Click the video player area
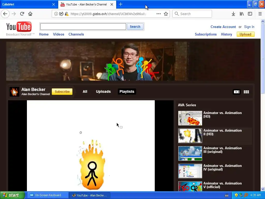Image resolution: width=265 pixels, height=199 pixels. pyautogui.click(x=91, y=146)
